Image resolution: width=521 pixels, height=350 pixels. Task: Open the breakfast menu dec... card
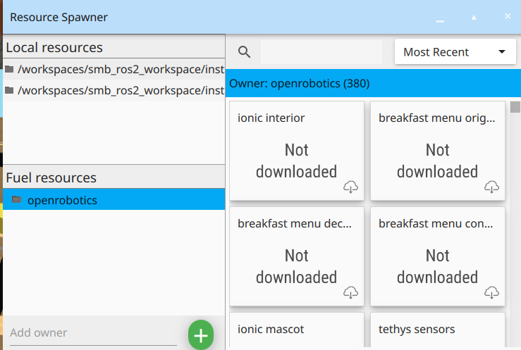(296, 256)
